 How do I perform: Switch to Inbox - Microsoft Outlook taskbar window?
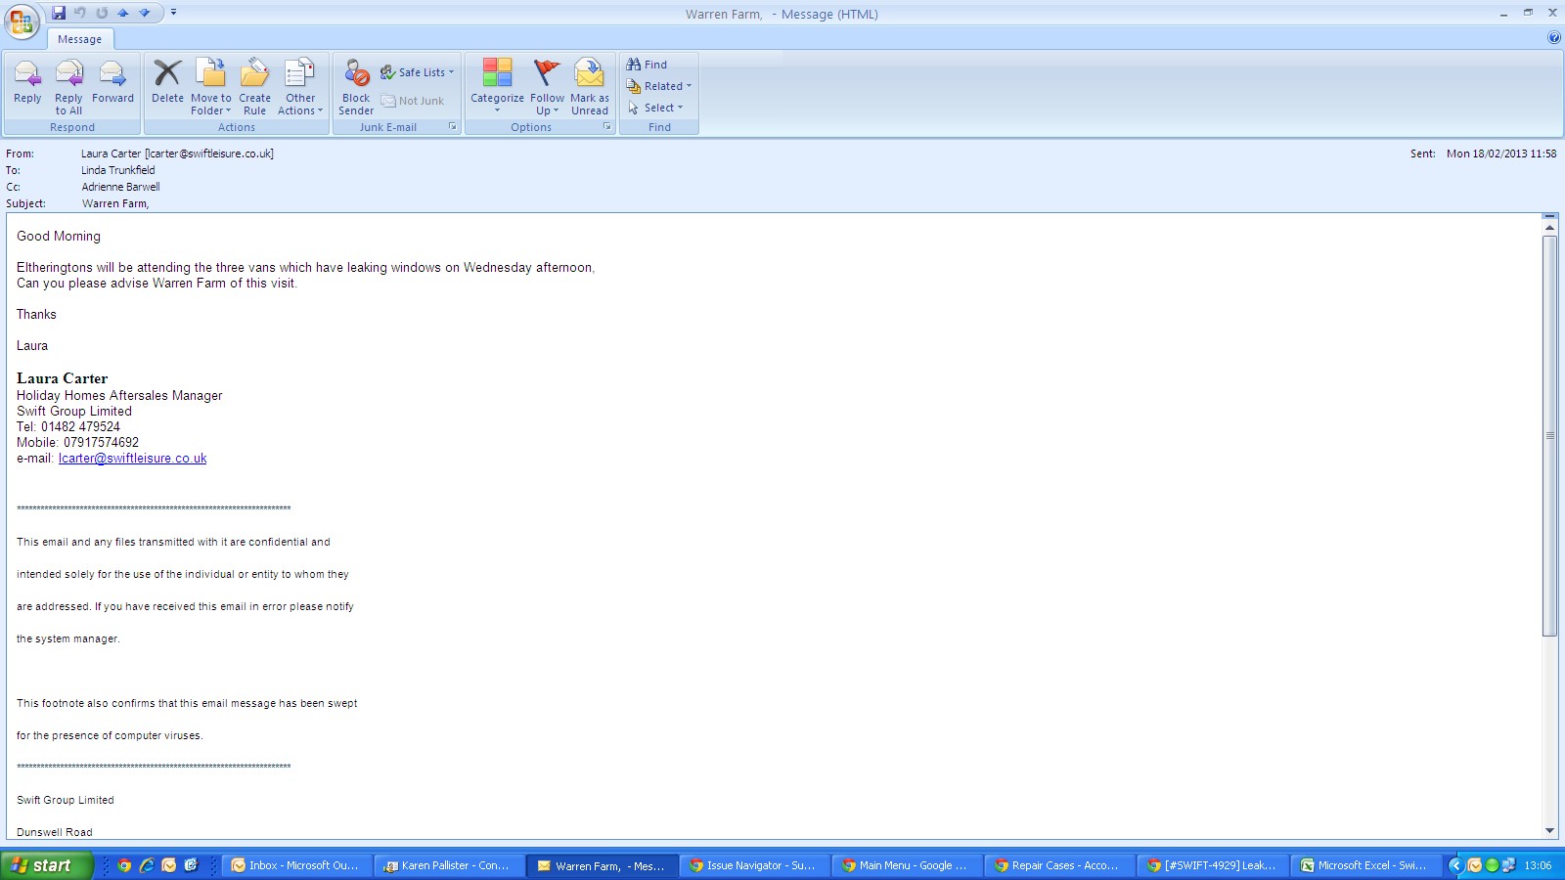point(297,865)
